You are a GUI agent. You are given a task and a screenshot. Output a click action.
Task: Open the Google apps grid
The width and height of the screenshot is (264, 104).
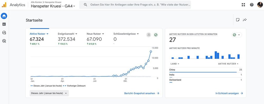click(x=243, y=5)
